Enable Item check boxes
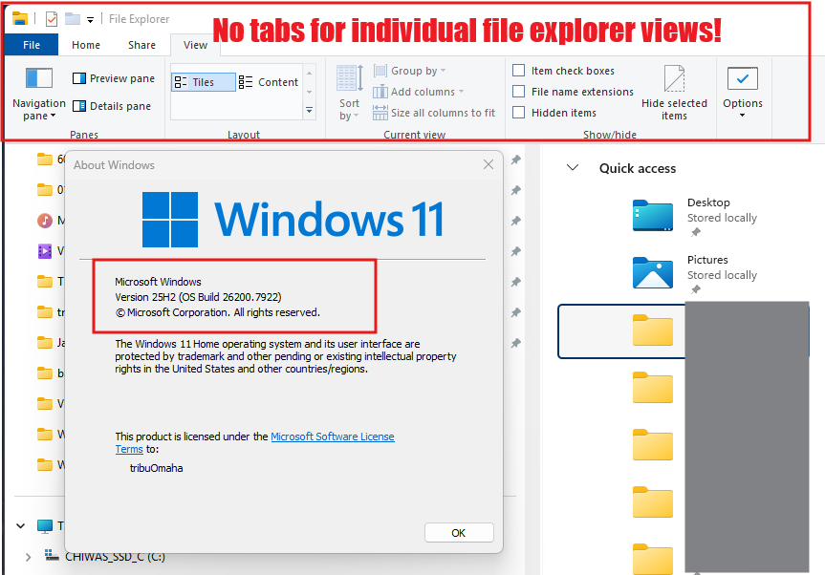Viewport: 825px width, 575px height. 519,71
